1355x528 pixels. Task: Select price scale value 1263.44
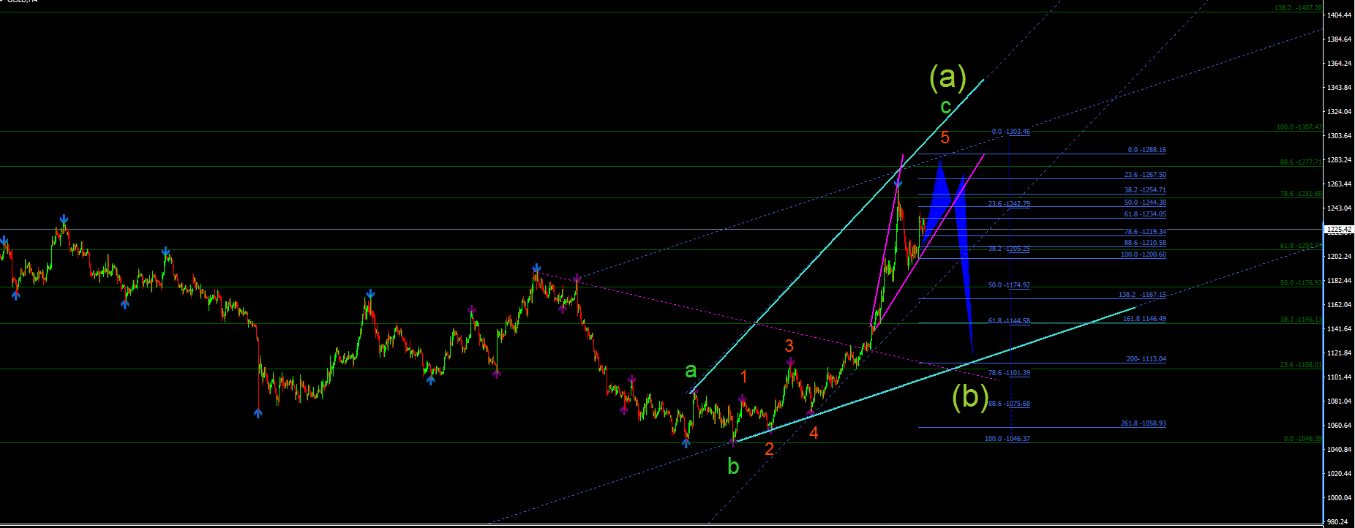[1339, 184]
